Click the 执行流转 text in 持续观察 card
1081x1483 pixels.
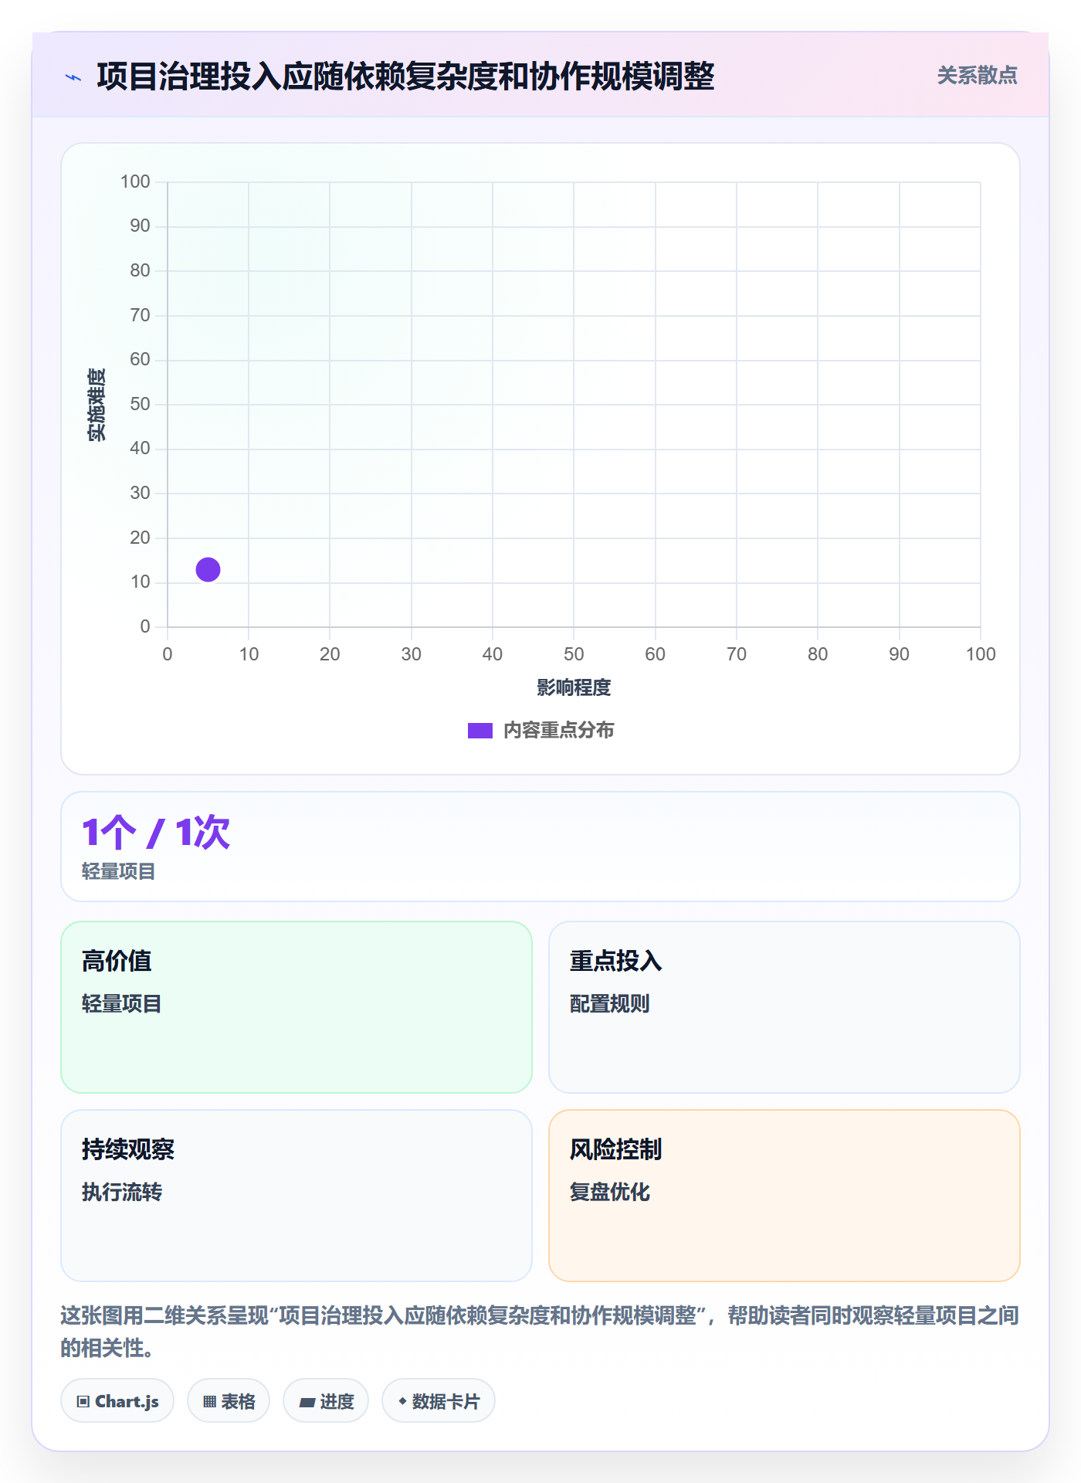click(x=122, y=1193)
